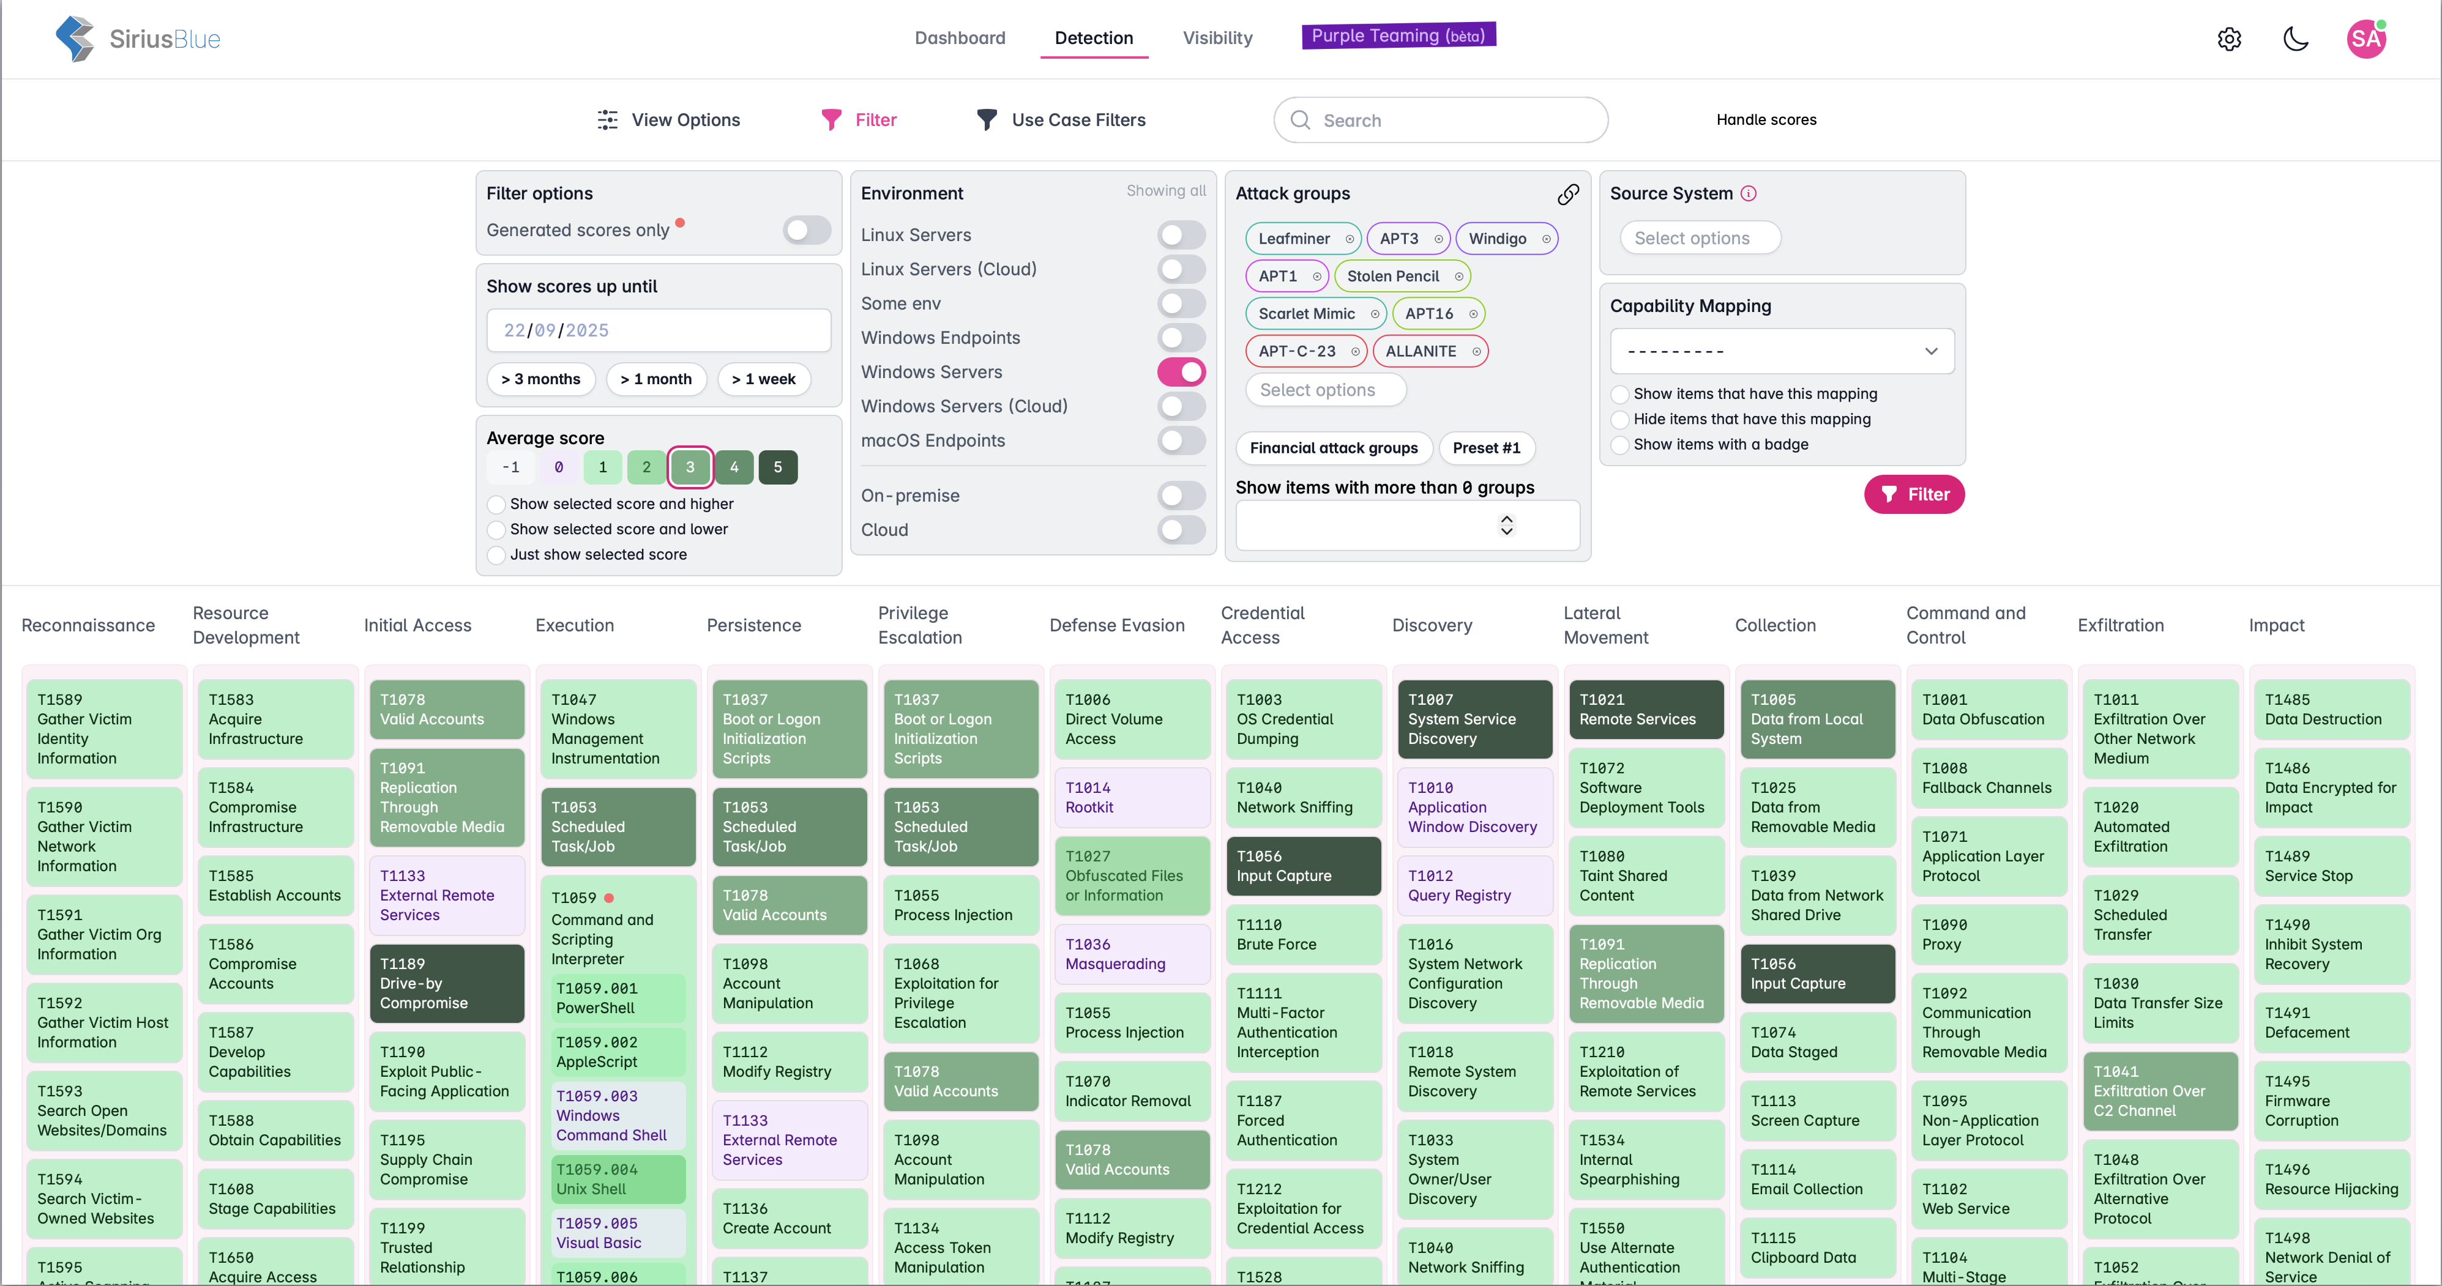Click the Use Case Filters funnel icon
Image resolution: width=2442 pixels, height=1286 pixels.
tap(987, 119)
